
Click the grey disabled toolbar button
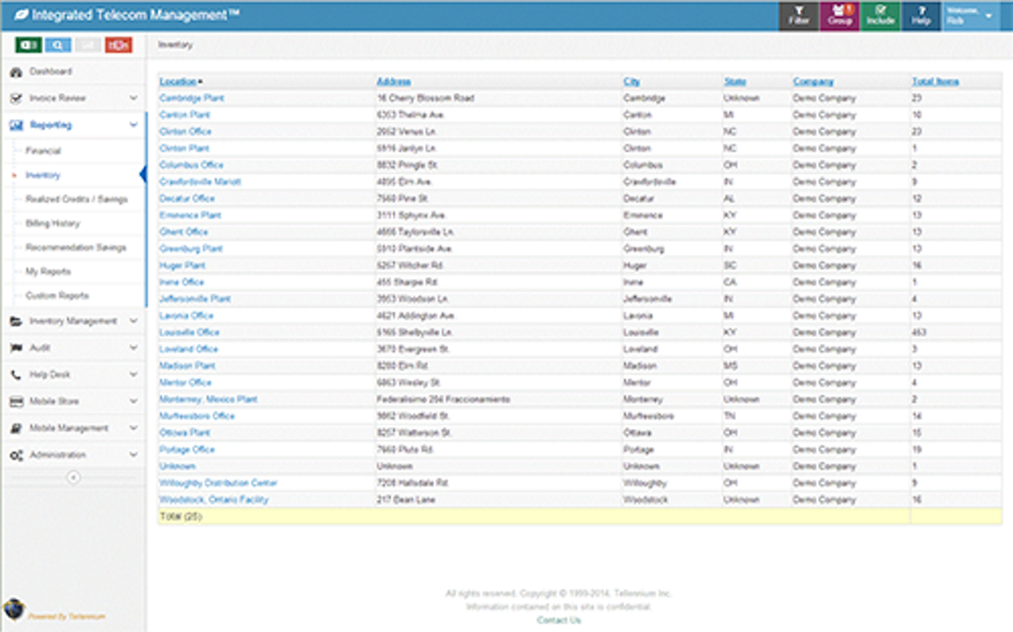point(89,45)
